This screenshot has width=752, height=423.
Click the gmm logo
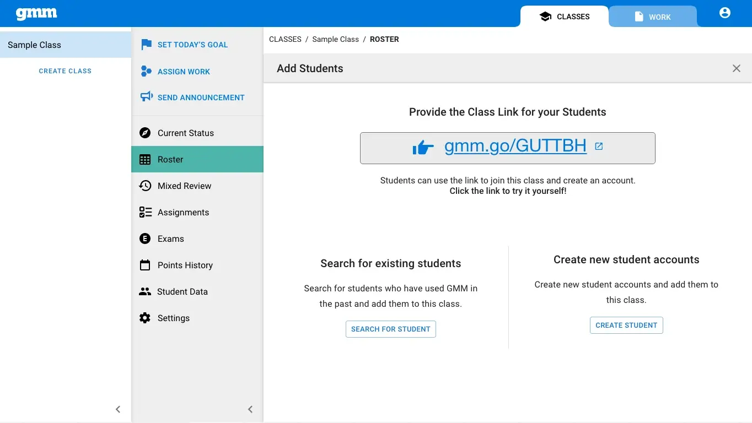pos(36,14)
